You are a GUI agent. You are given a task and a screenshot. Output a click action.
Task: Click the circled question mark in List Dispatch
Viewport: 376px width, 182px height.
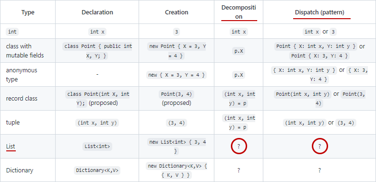tap(319, 146)
